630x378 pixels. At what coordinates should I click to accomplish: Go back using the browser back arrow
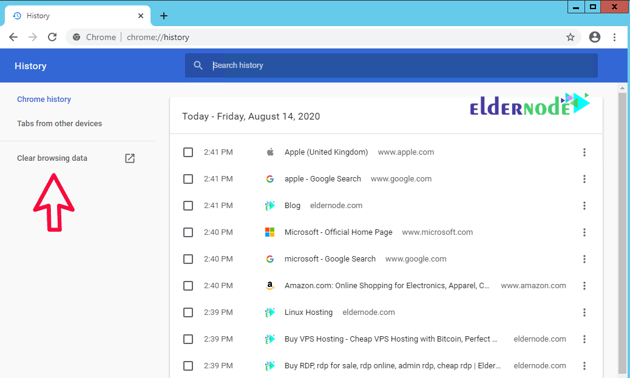click(13, 38)
